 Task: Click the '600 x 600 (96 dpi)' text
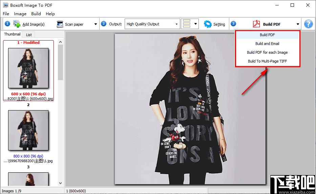pos(28,94)
